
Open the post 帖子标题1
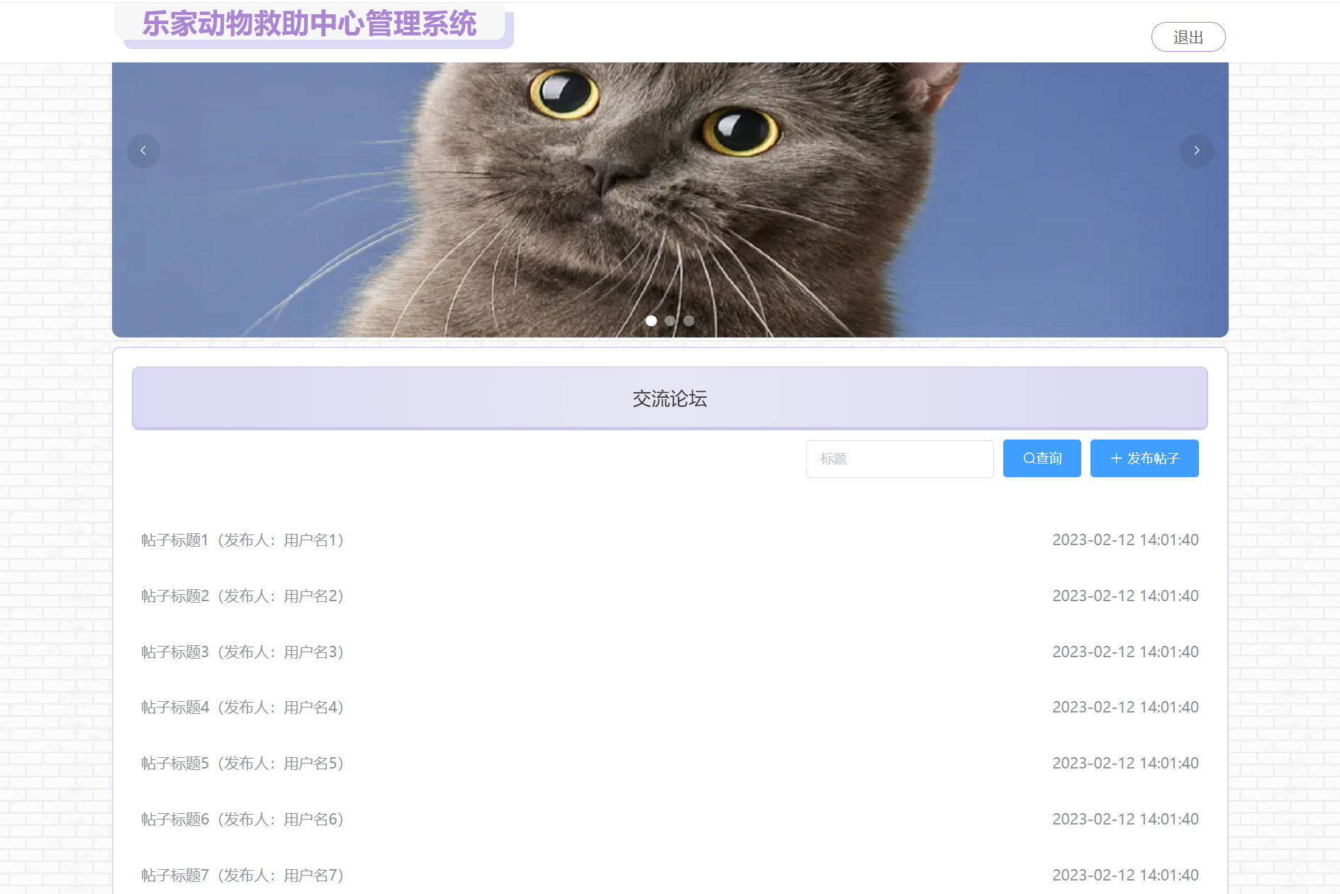click(x=242, y=540)
